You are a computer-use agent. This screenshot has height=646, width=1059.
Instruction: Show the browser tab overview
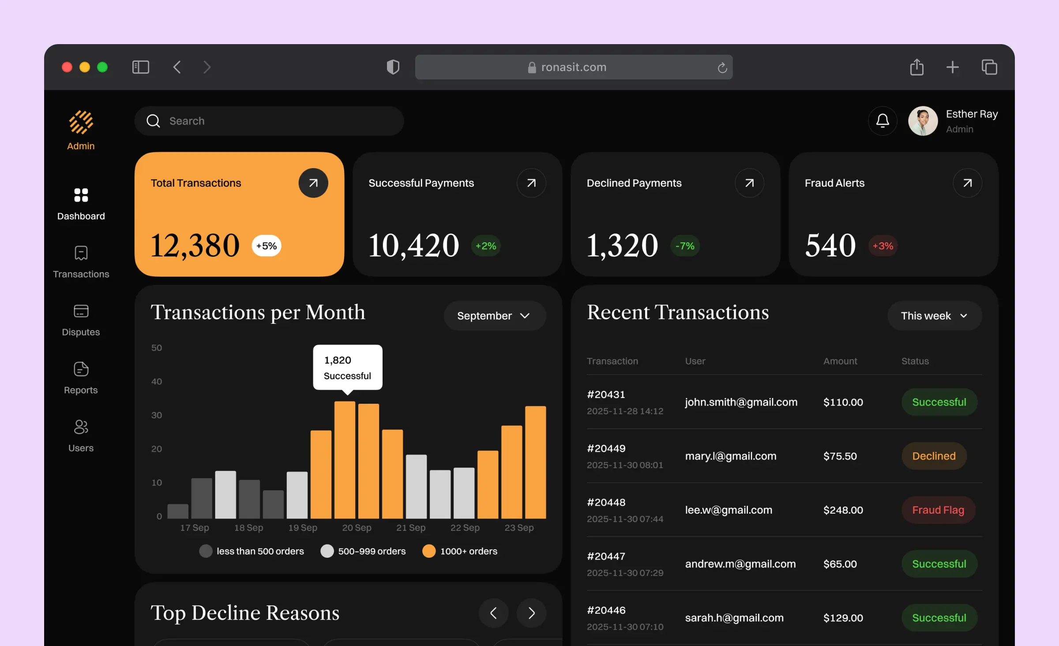[989, 67]
